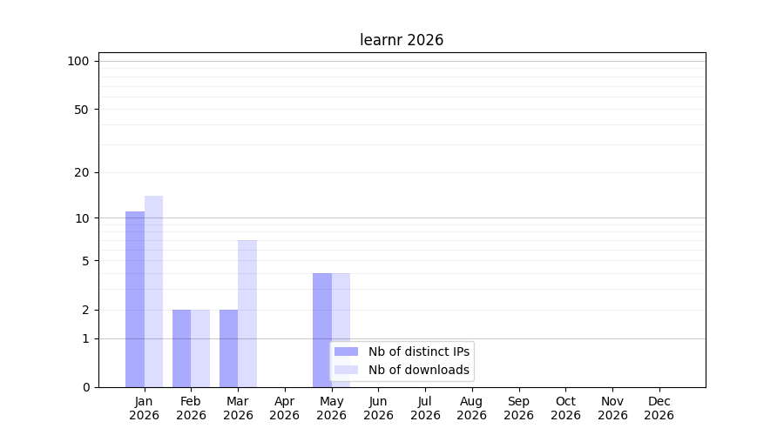Click the 'Jun 2026' axis label

379,408
